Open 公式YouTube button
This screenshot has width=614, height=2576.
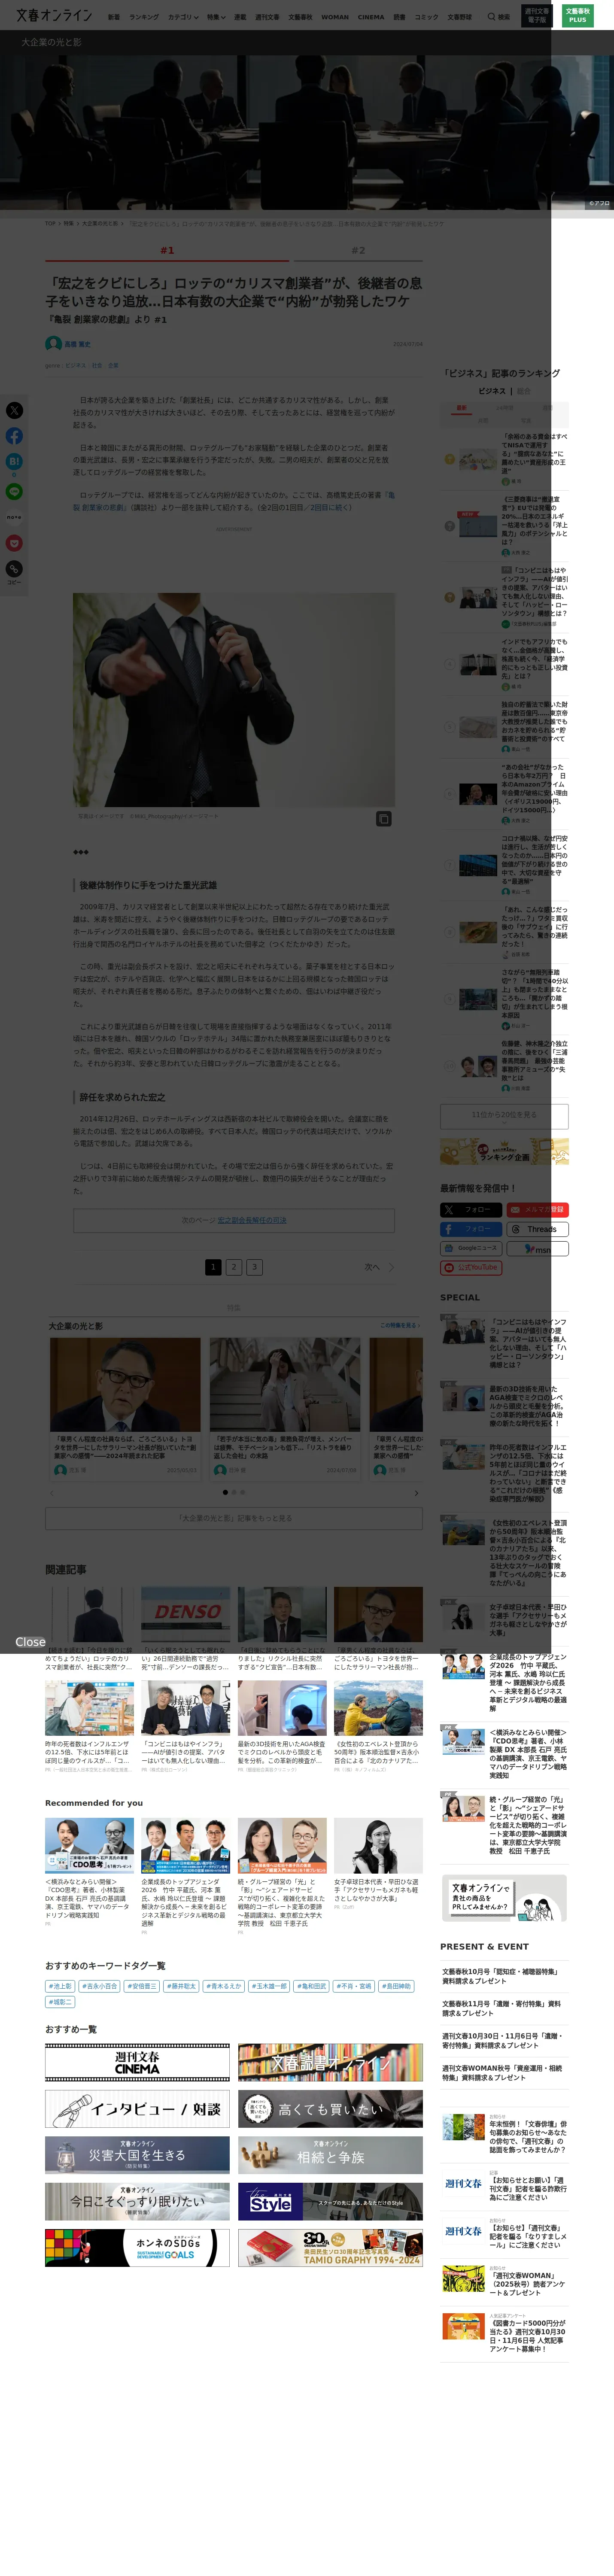click(471, 1267)
